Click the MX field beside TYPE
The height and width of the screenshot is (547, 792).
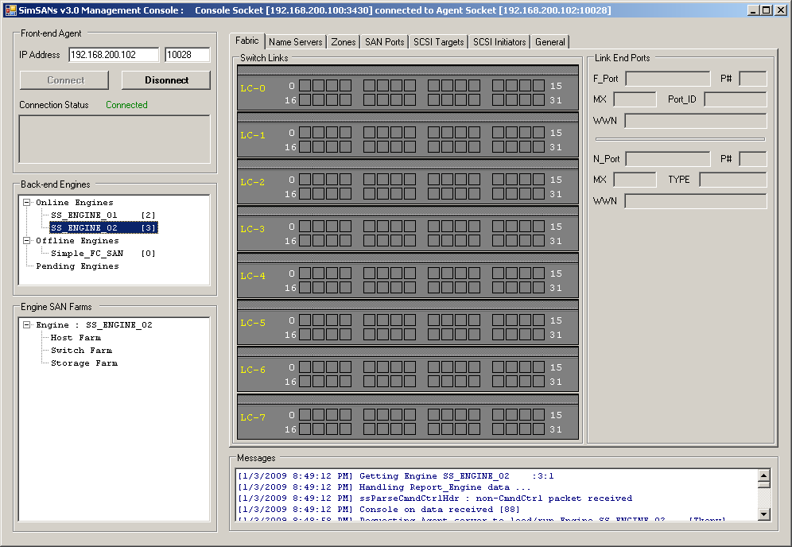635,180
